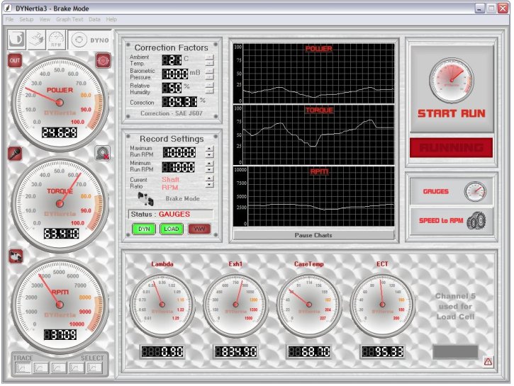514x386 pixels.
Task: Select the third trace chart icon
Action: pos(58,368)
